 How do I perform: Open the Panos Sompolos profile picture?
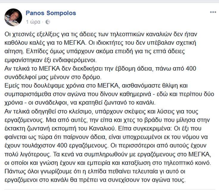pyautogui.click(x=13, y=17)
